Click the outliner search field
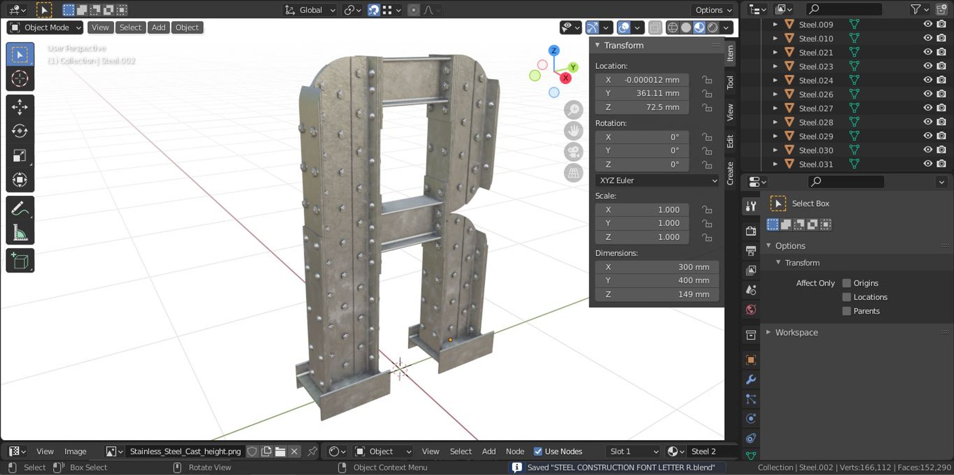Image resolution: width=954 pixels, height=475 pixels. (844, 9)
